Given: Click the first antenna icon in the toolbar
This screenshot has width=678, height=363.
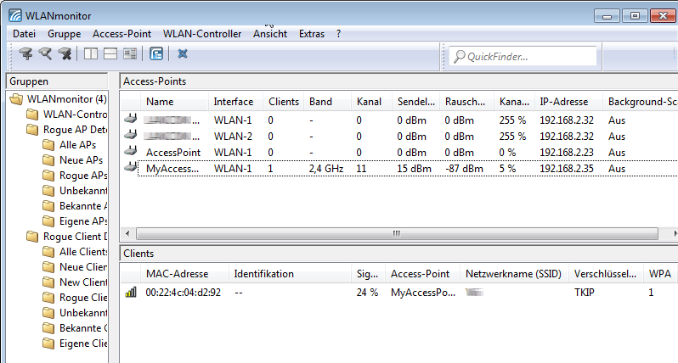Looking at the screenshot, I should click(25, 54).
